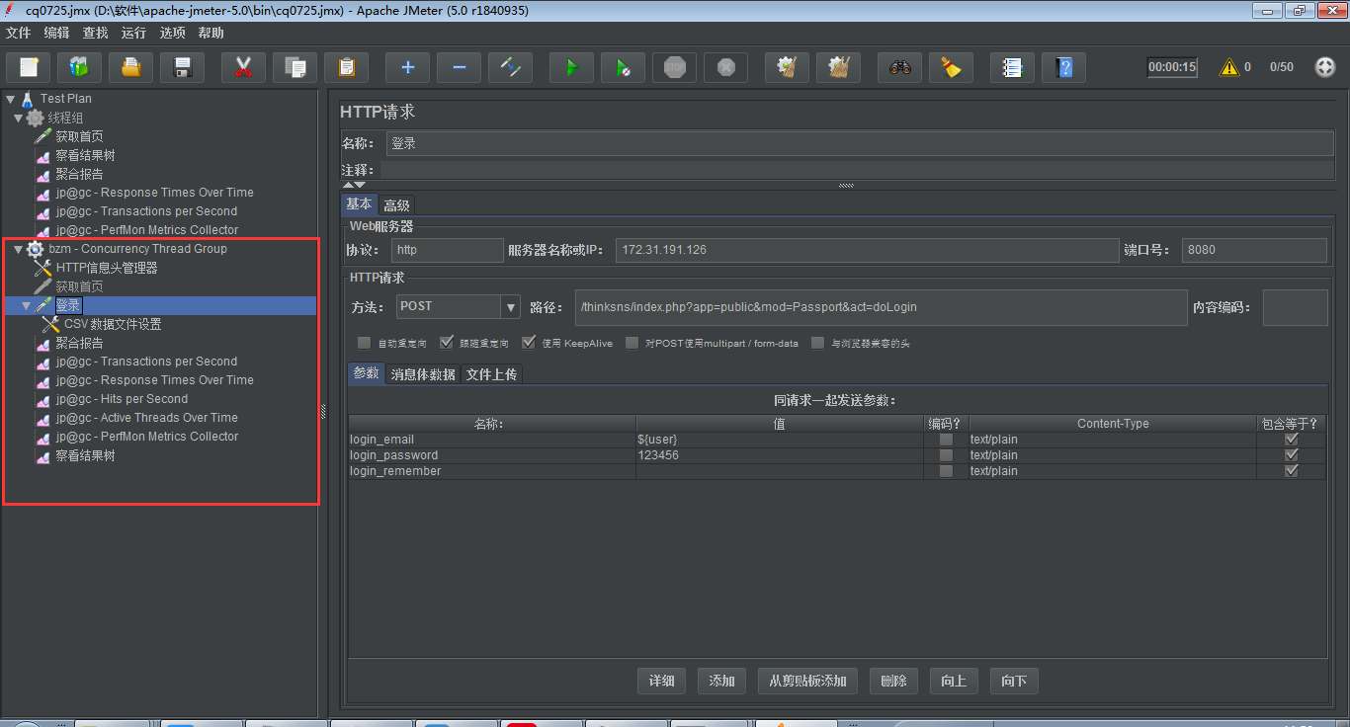Toggle the 使用 KeepAlive checkbox
Viewport: 1350px width, 727px height.
point(529,343)
